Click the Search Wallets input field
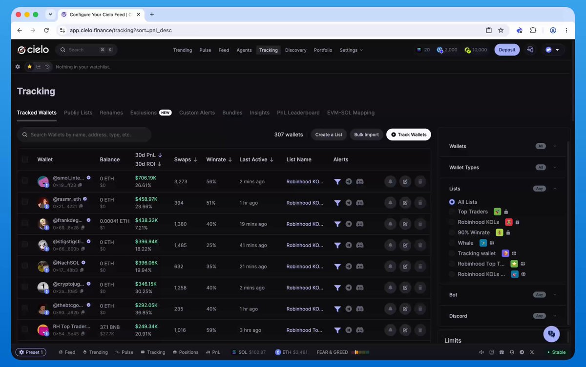Image resolution: width=586 pixels, height=367 pixels. click(84, 135)
